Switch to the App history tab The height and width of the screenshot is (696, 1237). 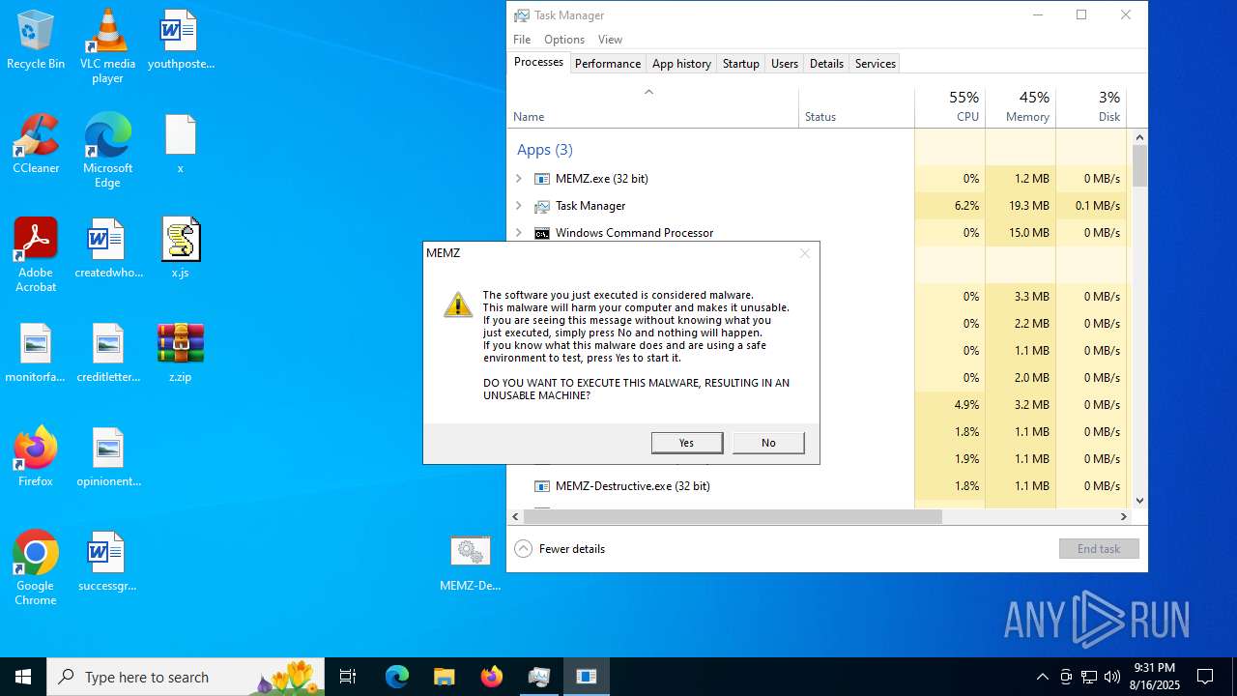pos(681,64)
